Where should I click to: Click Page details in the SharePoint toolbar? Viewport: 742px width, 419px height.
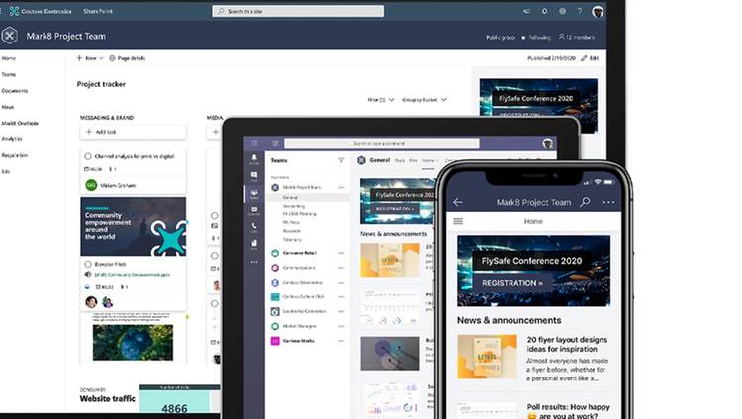click(128, 58)
